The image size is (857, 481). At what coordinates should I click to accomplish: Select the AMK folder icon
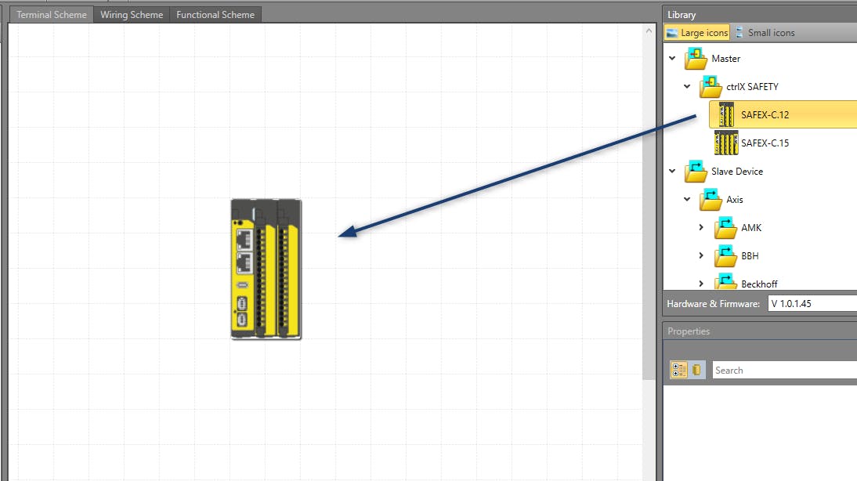pyautogui.click(x=725, y=228)
